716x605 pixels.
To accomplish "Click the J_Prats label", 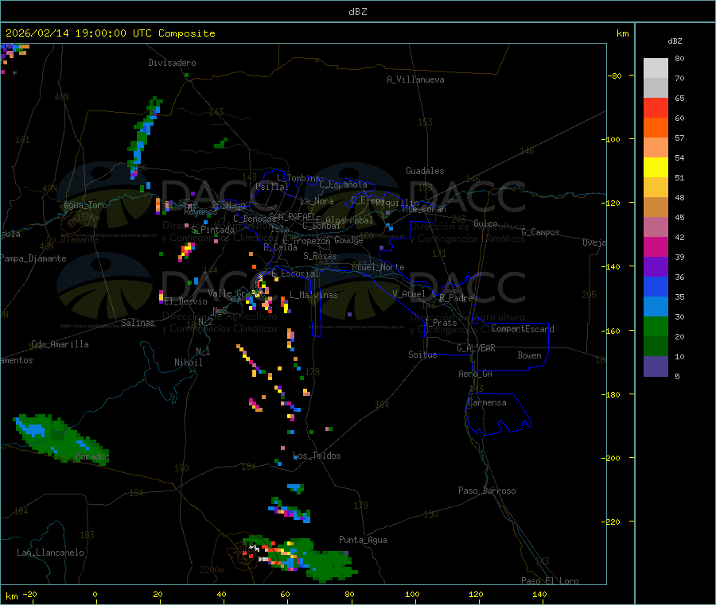I will click(441, 323).
